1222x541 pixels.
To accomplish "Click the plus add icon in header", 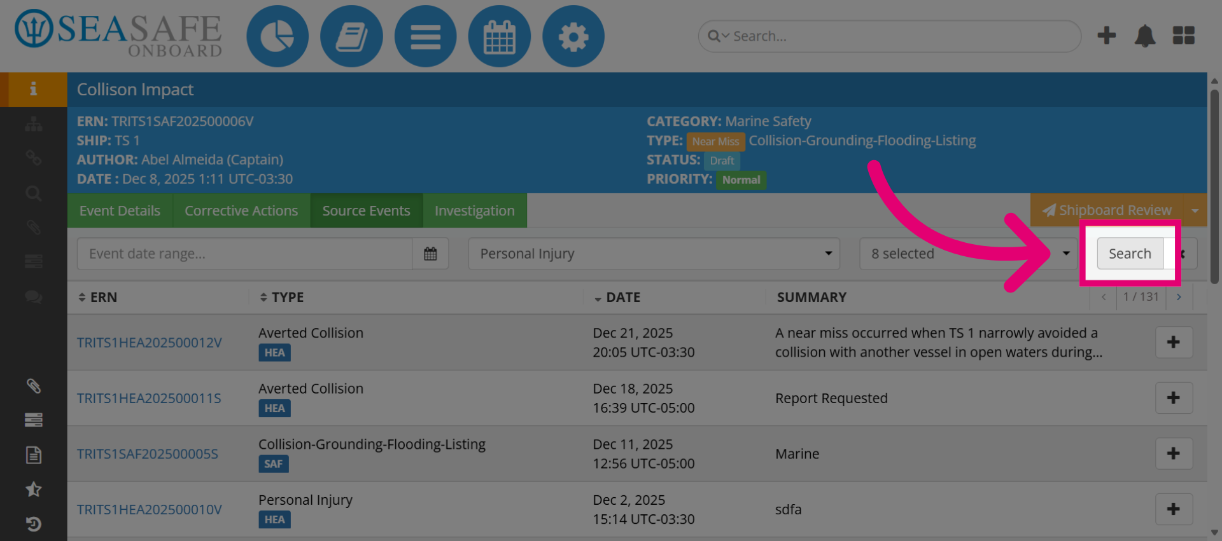I will pos(1107,36).
